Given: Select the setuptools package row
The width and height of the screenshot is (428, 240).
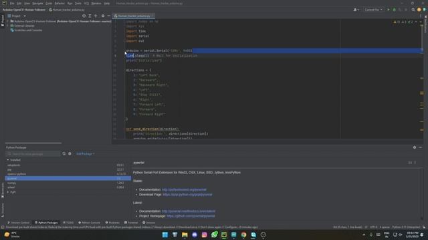Looking at the screenshot, I should [x=68, y=165].
